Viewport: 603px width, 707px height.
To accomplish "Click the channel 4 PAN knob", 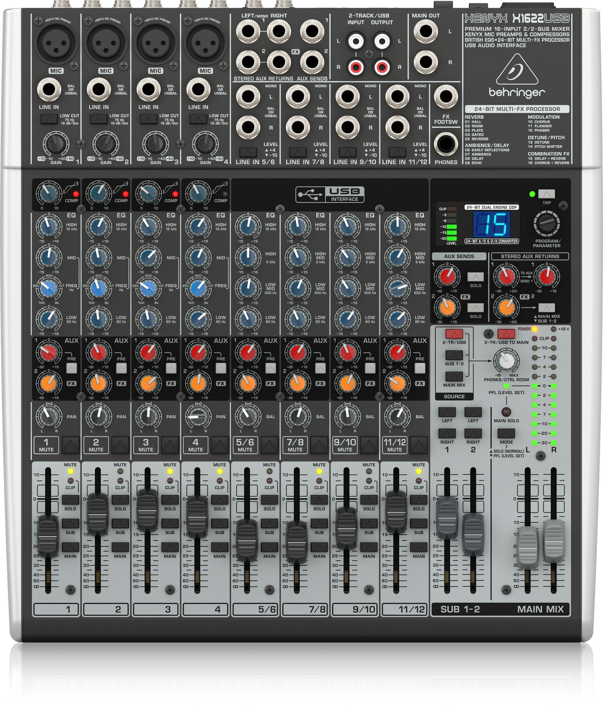I will [x=198, y=416].
